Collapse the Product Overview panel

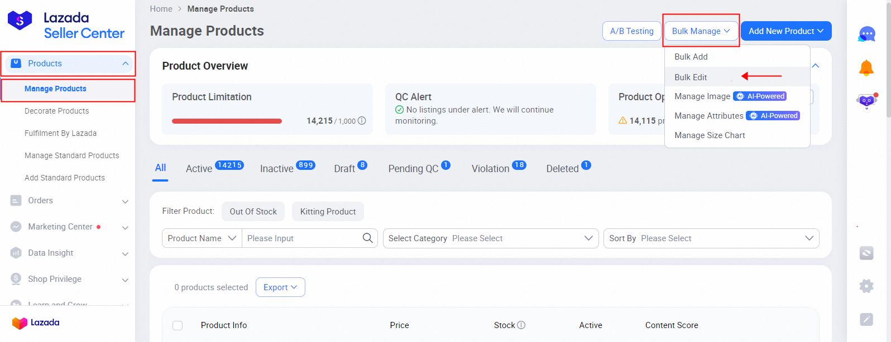[816, 66]
